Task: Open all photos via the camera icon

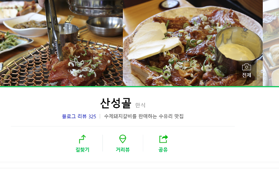Action: 246,67
